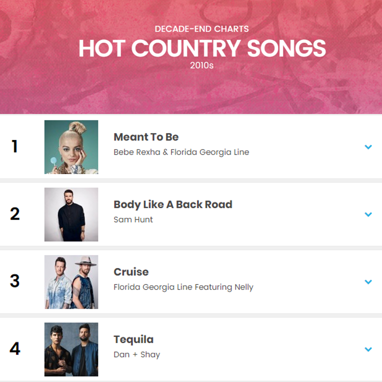Expand the Tequila entry chevron
This screenshot has width=382, height=382.
tap(368, 349)
